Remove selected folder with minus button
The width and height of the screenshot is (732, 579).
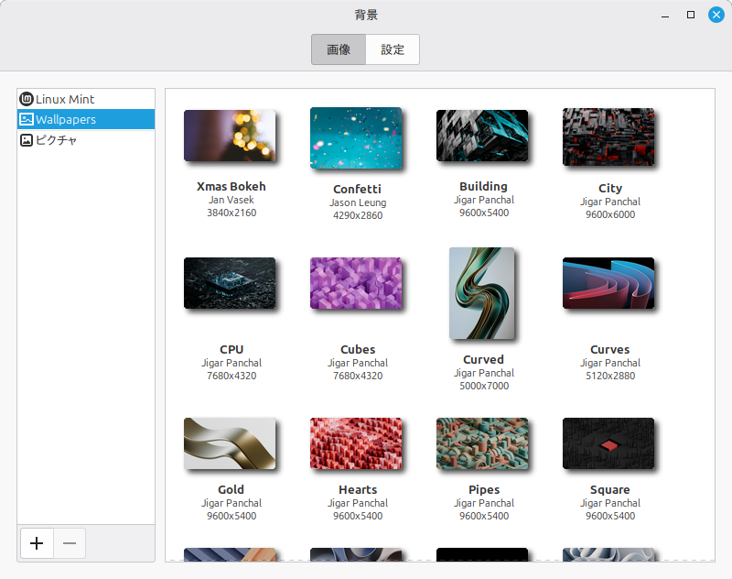coord(70,543)
